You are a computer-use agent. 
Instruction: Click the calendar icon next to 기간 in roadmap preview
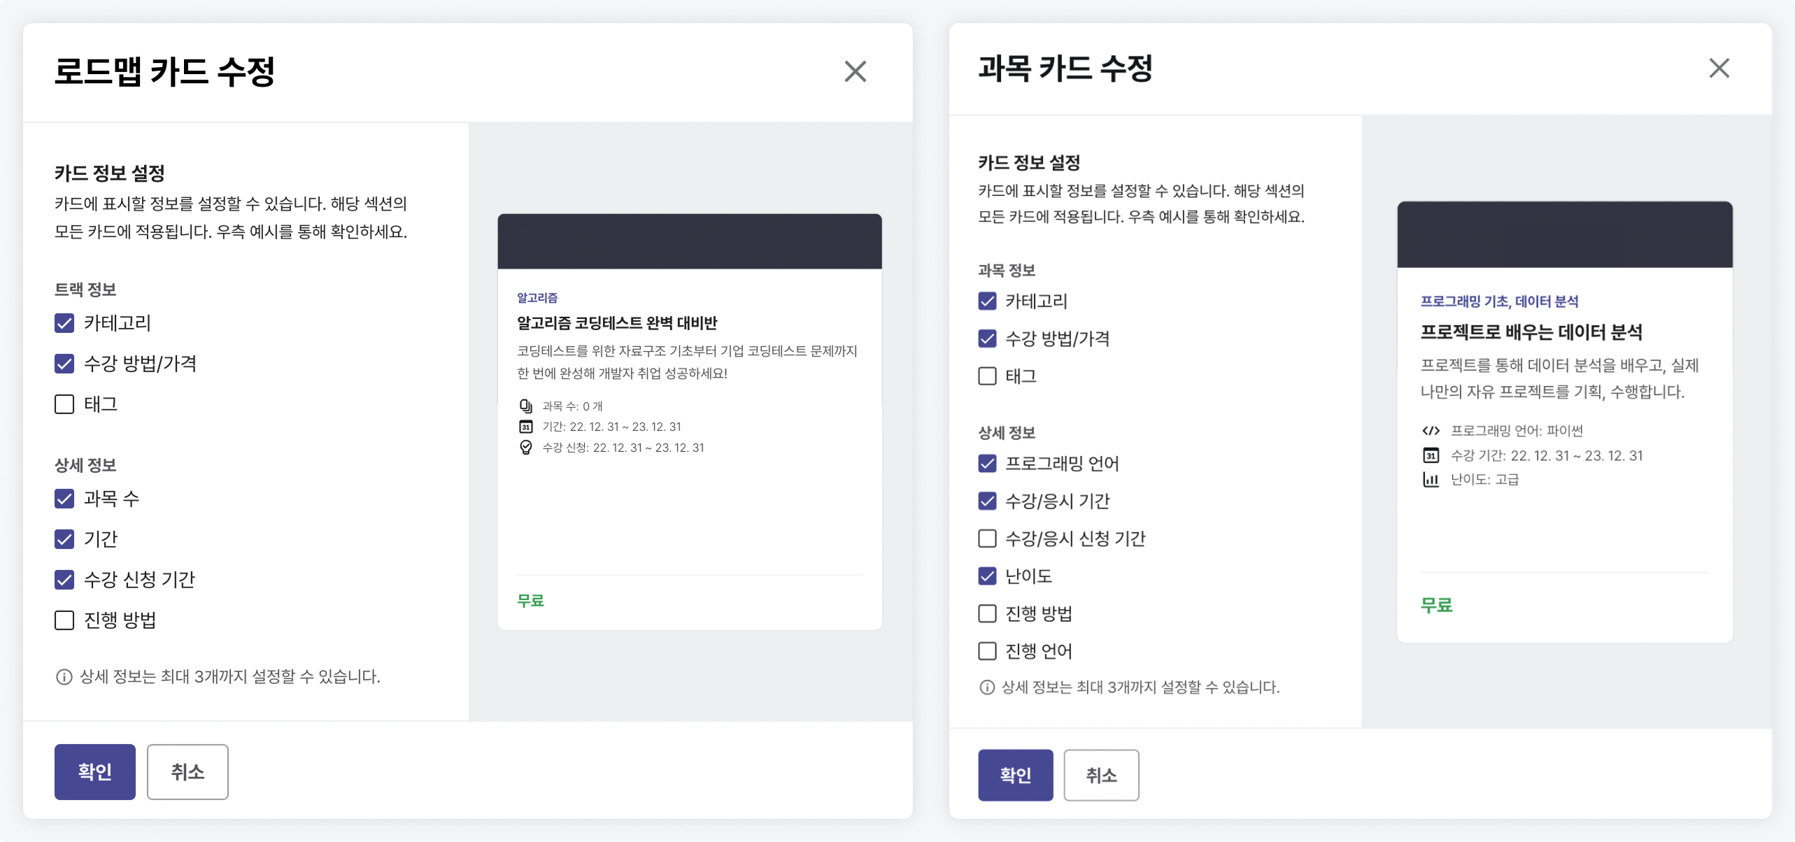[x=526, y=427]
